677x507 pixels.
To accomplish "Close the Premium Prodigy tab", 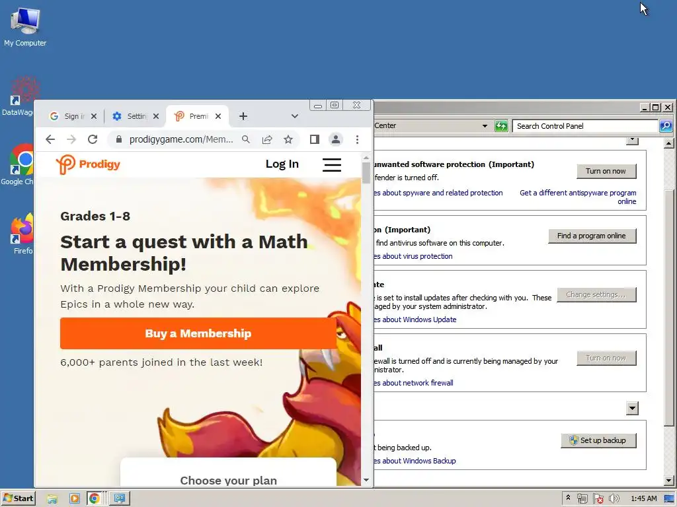I will [x=218, y=116].
